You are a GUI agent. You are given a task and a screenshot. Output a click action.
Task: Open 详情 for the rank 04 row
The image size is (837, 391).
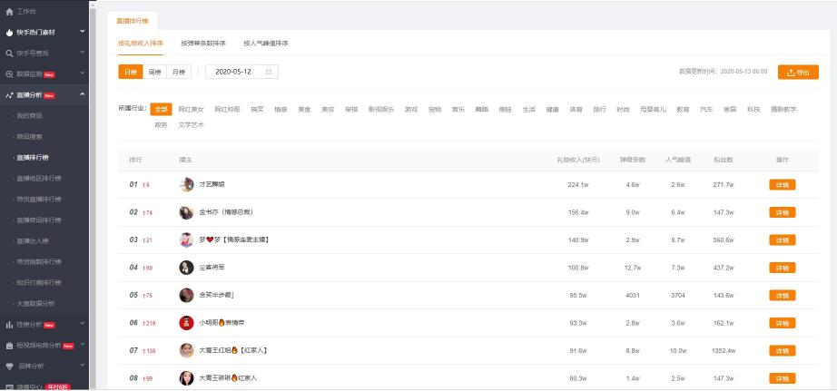(782, 268)
